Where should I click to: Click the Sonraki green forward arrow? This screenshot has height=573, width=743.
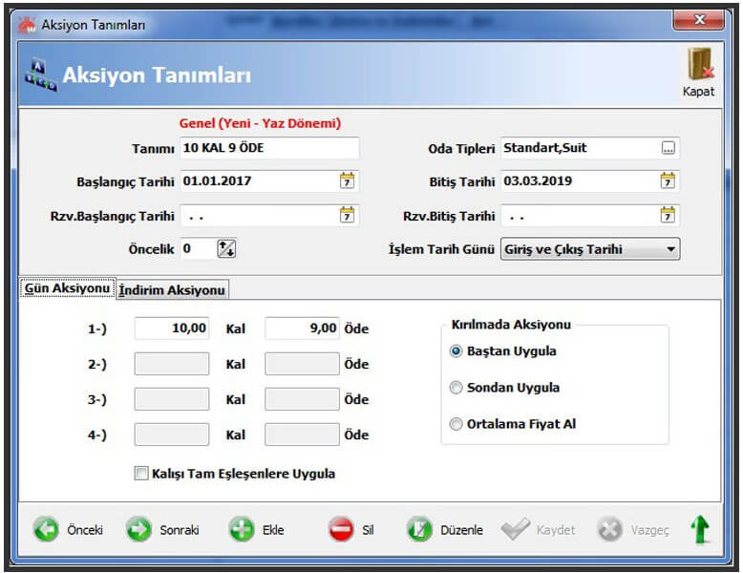[x=138, y=529]
